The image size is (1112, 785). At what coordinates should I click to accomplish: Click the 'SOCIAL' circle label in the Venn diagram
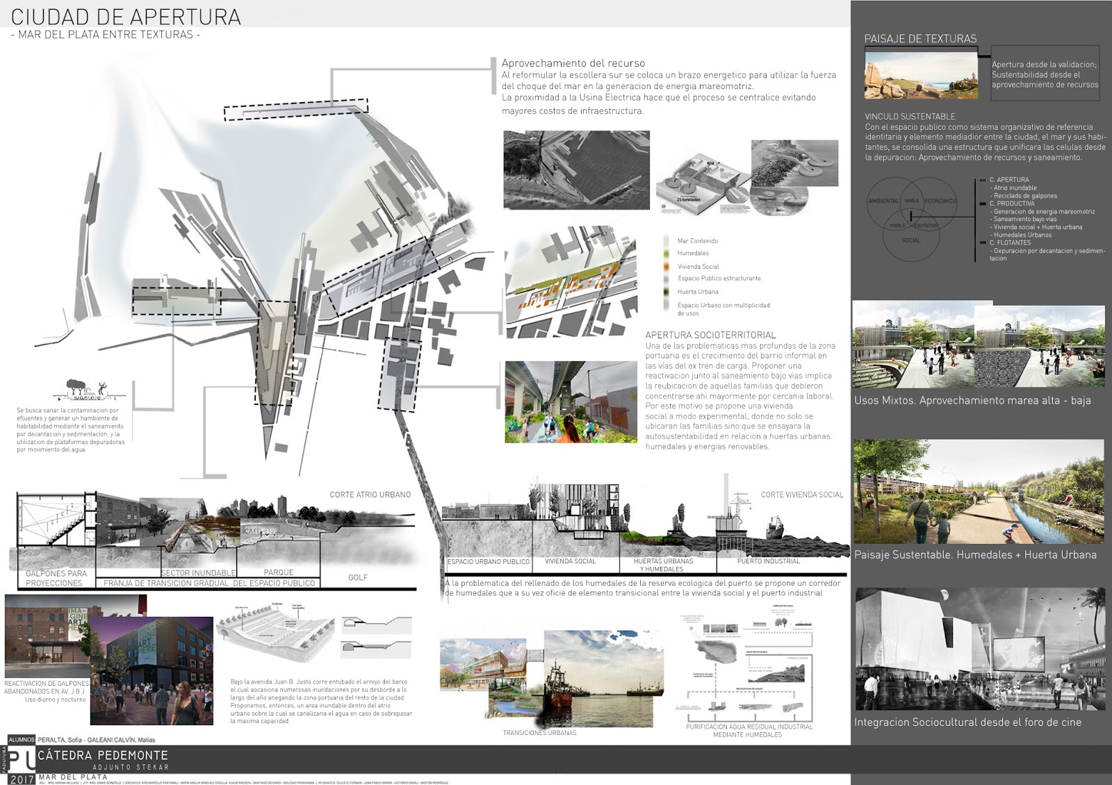pyautogui.click(x=910, y=240)
